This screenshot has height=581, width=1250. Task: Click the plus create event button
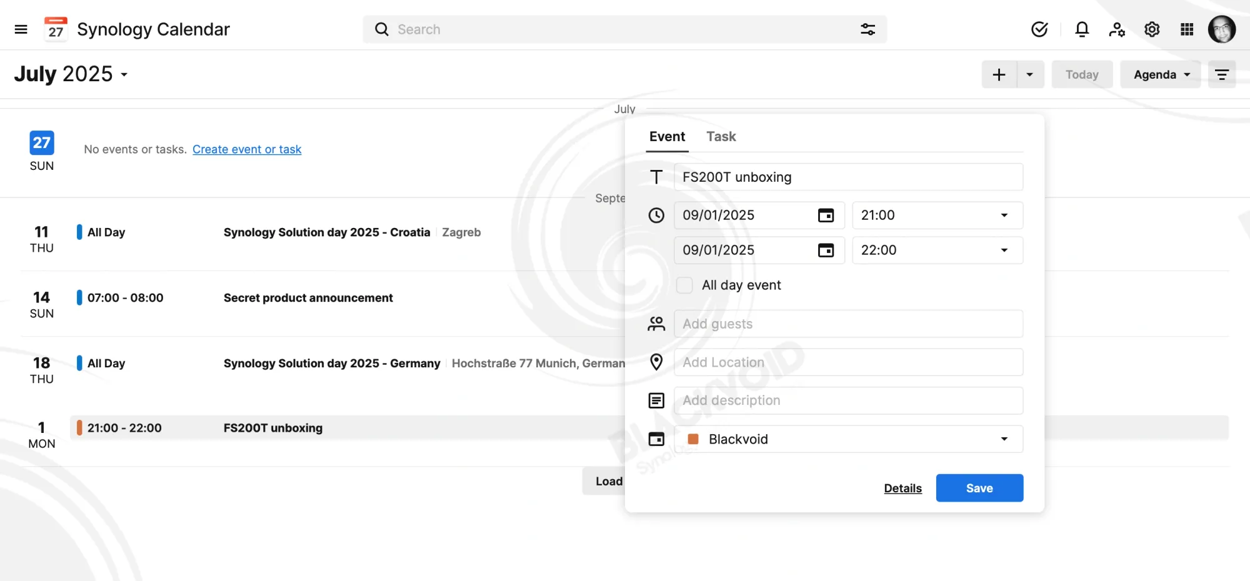click(x=999, y=74)
